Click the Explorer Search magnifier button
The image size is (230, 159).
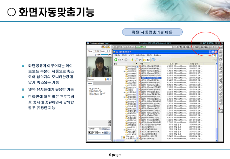(x=138, y=60)
